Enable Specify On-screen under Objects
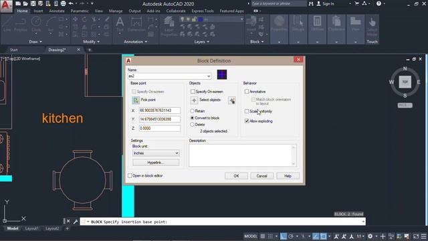Image resolution: width=428 pixels, height=241 pixels. [193, 92]
